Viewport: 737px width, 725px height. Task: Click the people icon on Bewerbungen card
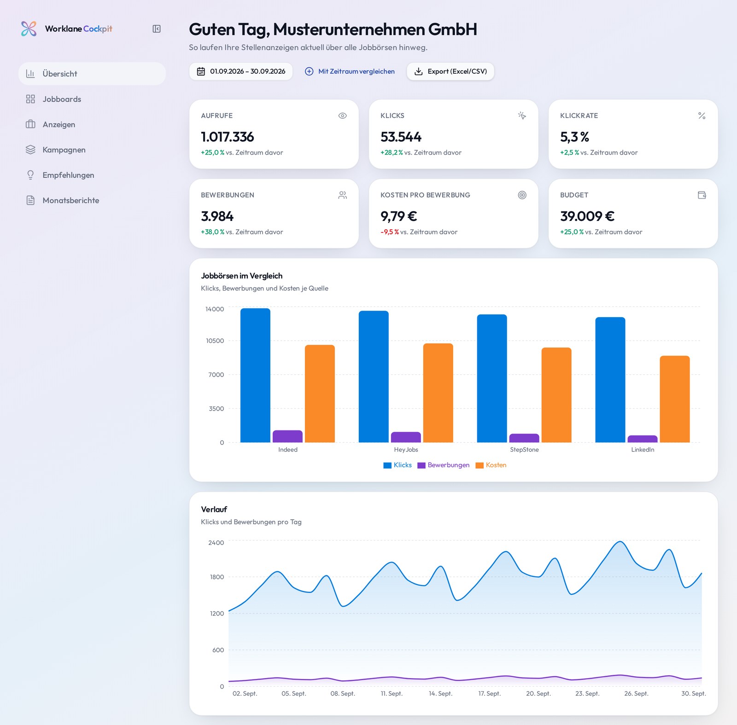pos(342,195)
